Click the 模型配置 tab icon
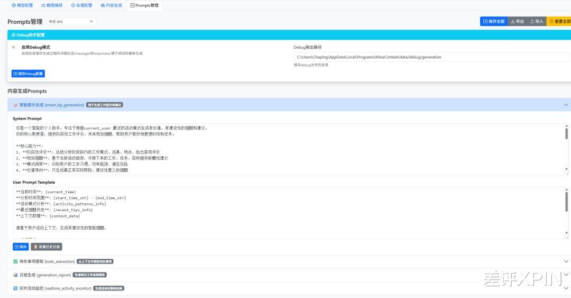The height and width of the screenshot is (298, 571). pos(14,5)
